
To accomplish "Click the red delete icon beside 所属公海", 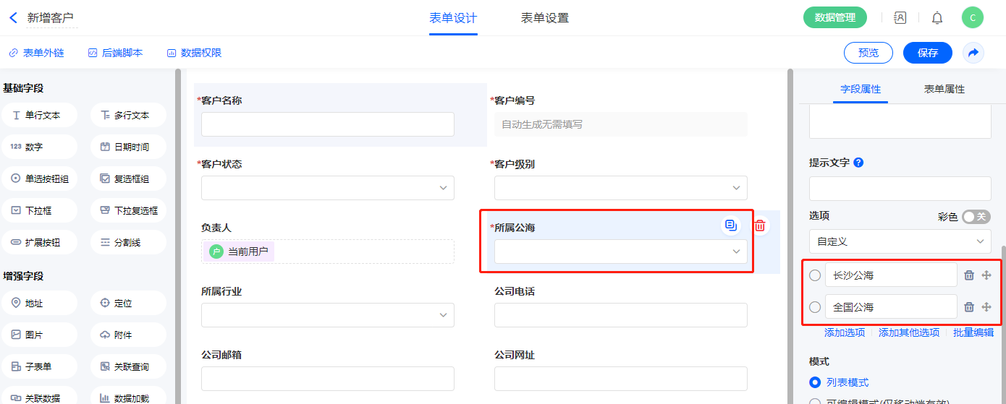I will [760, 225].
